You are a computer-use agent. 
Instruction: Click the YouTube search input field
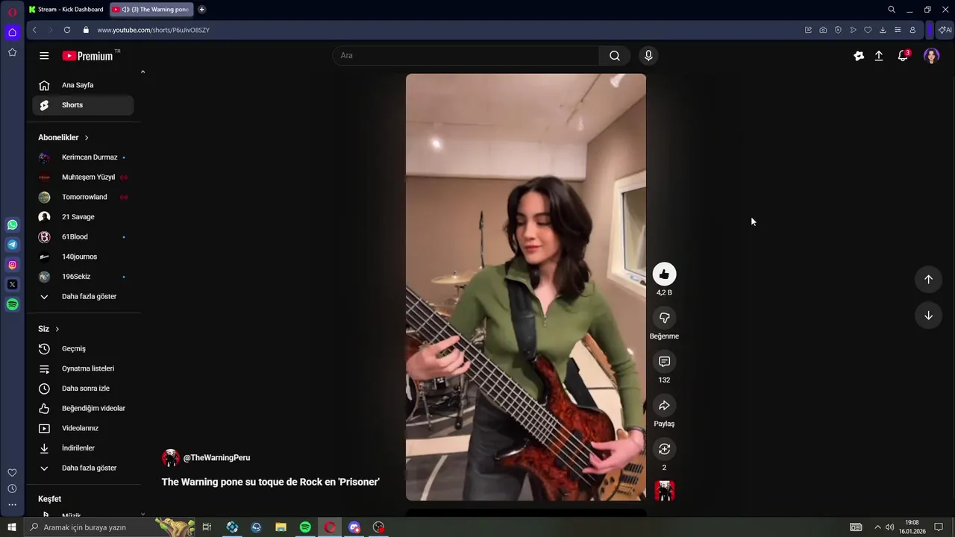(466, 56)
